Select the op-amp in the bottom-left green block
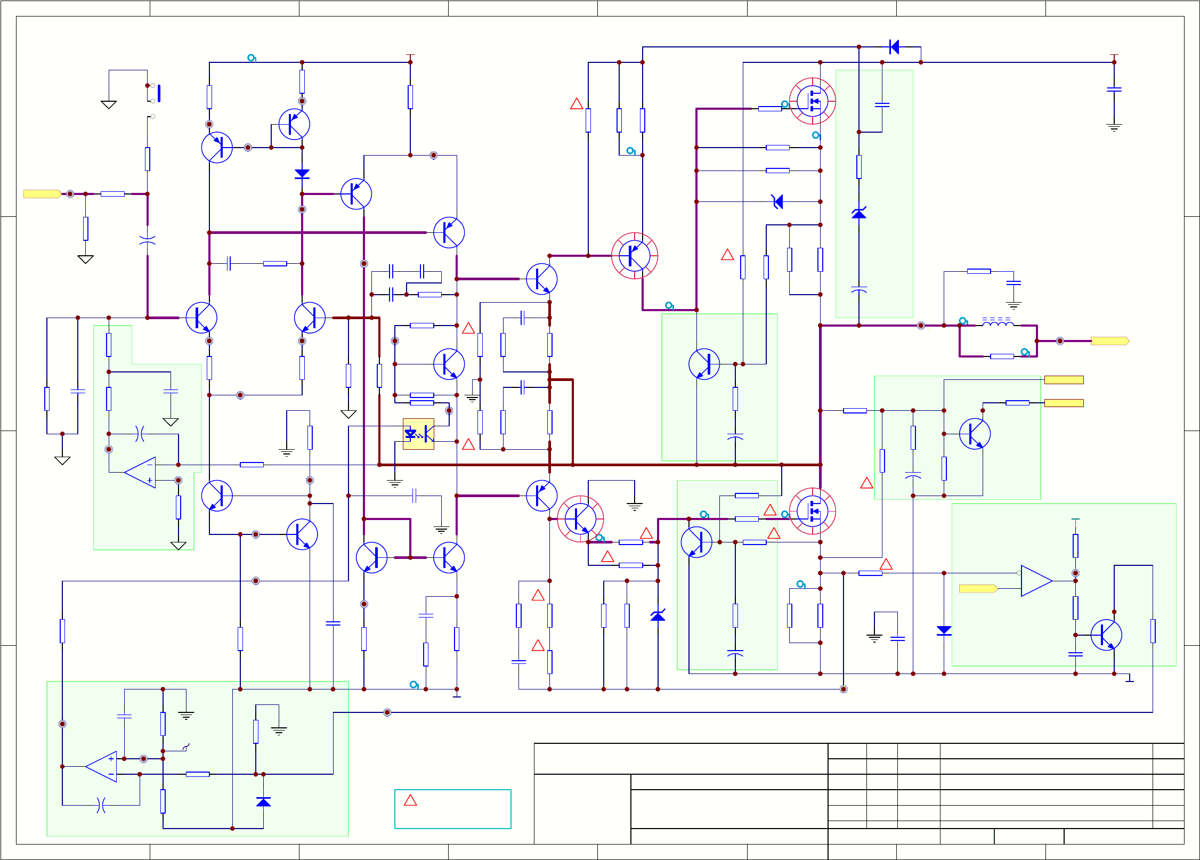The width and height of the screenshot is (1200, 860). pyautogui.click(x=101, y=767)
